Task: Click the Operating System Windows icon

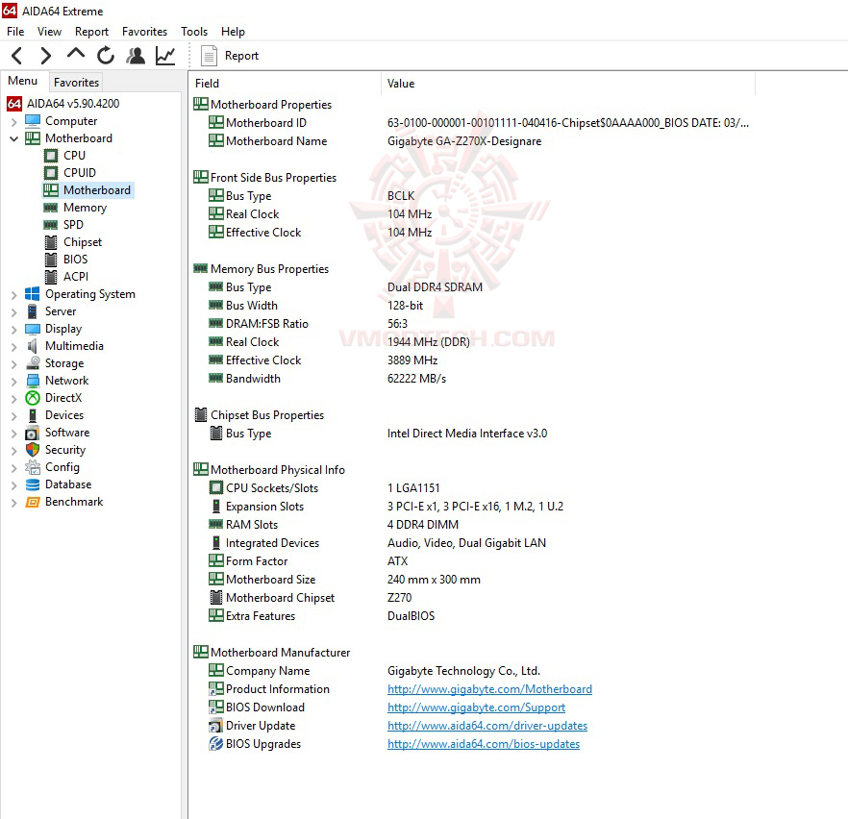Action: (x=33, y=293)
